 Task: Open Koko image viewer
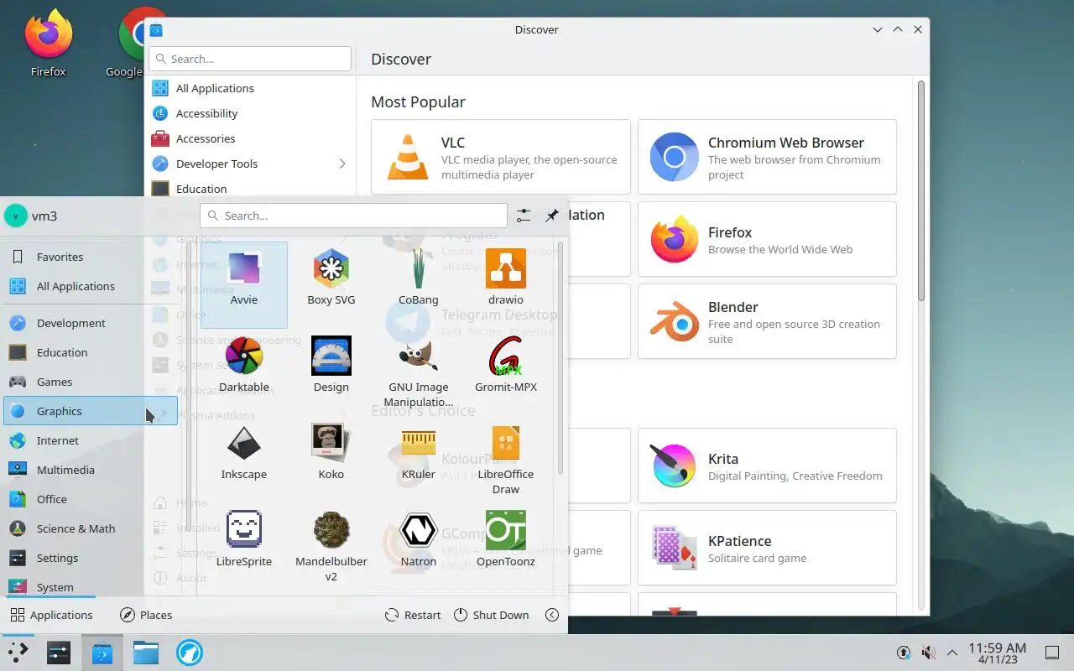331,459
